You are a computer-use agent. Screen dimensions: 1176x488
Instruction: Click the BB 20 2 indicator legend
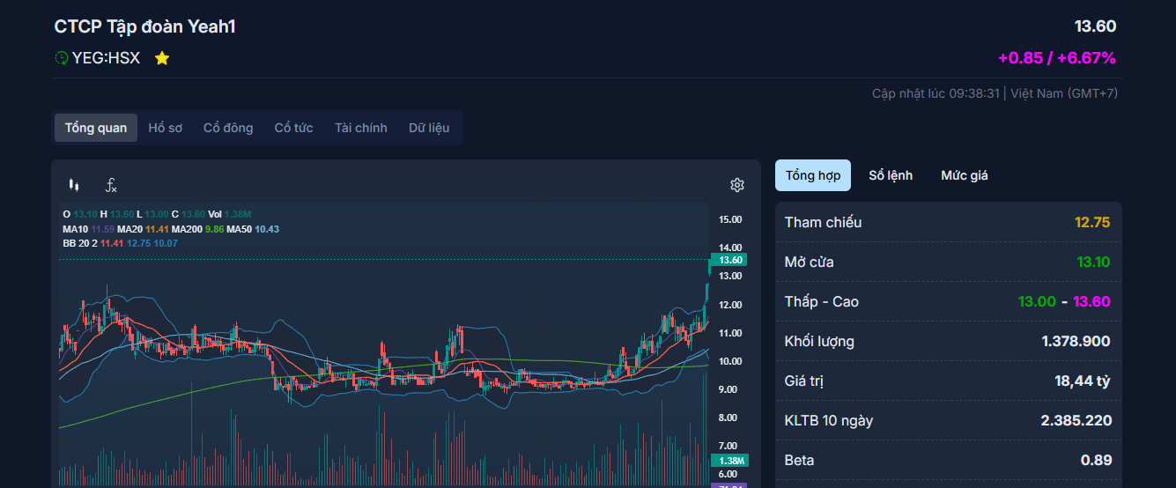click(x=120, y=243)
